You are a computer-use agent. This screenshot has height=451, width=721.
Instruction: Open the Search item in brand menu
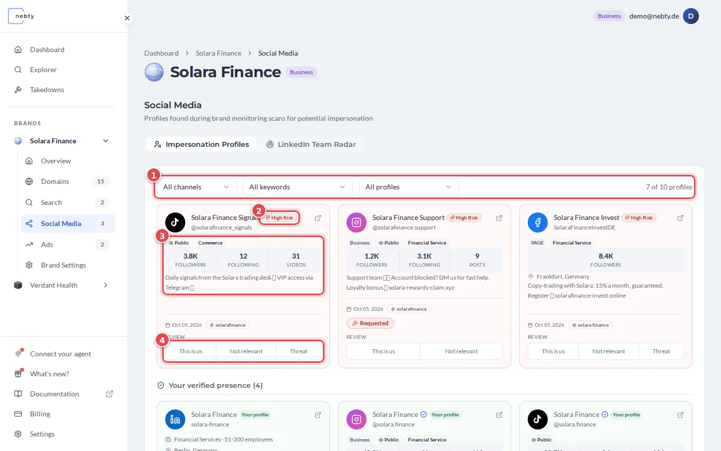(68, 202)
